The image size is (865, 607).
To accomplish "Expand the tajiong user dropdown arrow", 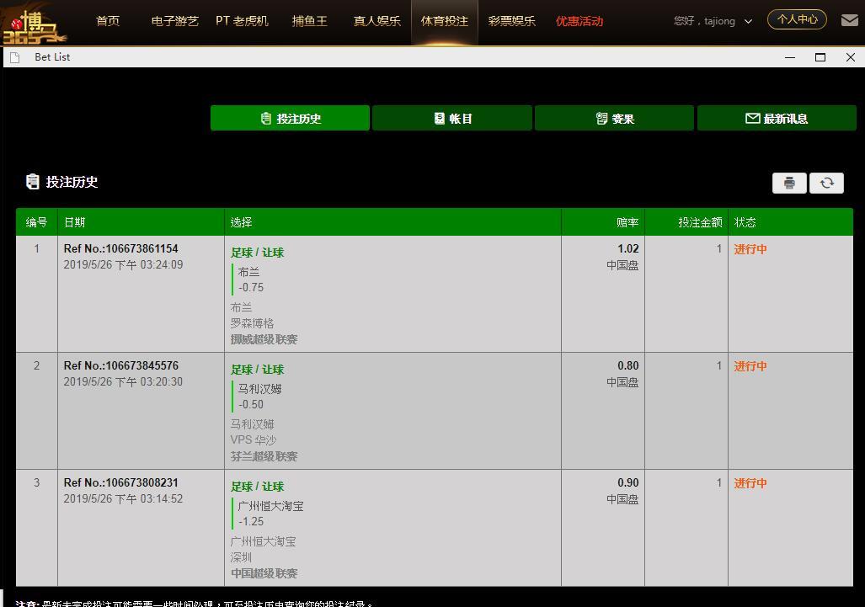I will 748,22.
